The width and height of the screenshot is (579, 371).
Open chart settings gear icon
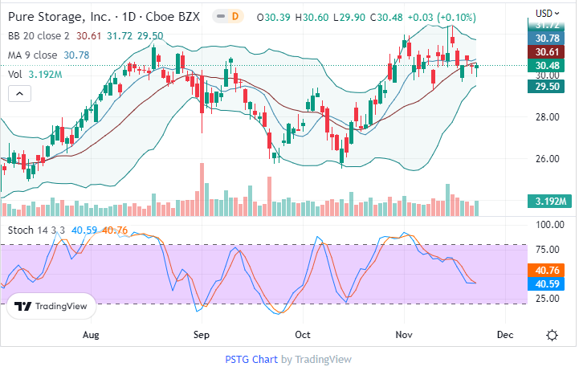click(x=552, y=335)
